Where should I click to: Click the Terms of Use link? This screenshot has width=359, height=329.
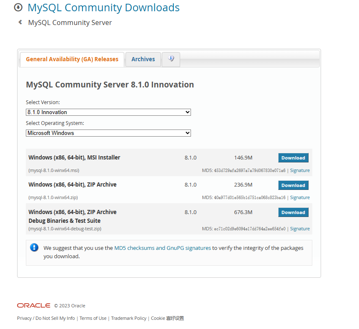coord(93,318)
